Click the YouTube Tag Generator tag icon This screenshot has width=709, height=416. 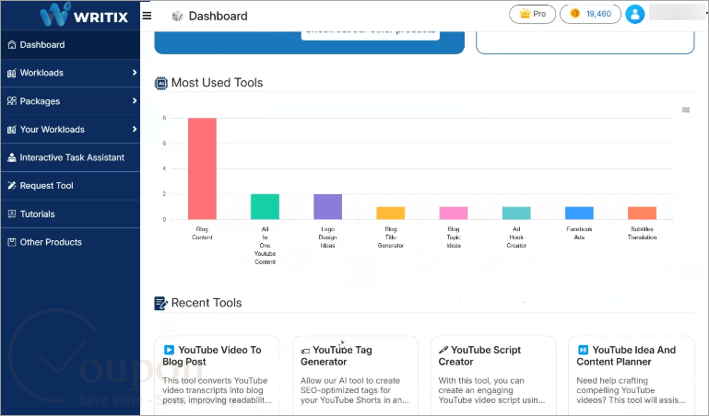305,351
